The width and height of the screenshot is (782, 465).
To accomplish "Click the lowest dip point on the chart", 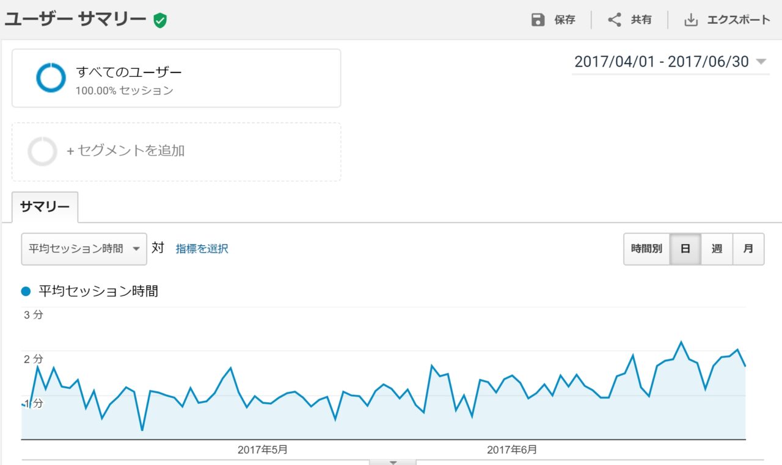I will pos(142,430).
